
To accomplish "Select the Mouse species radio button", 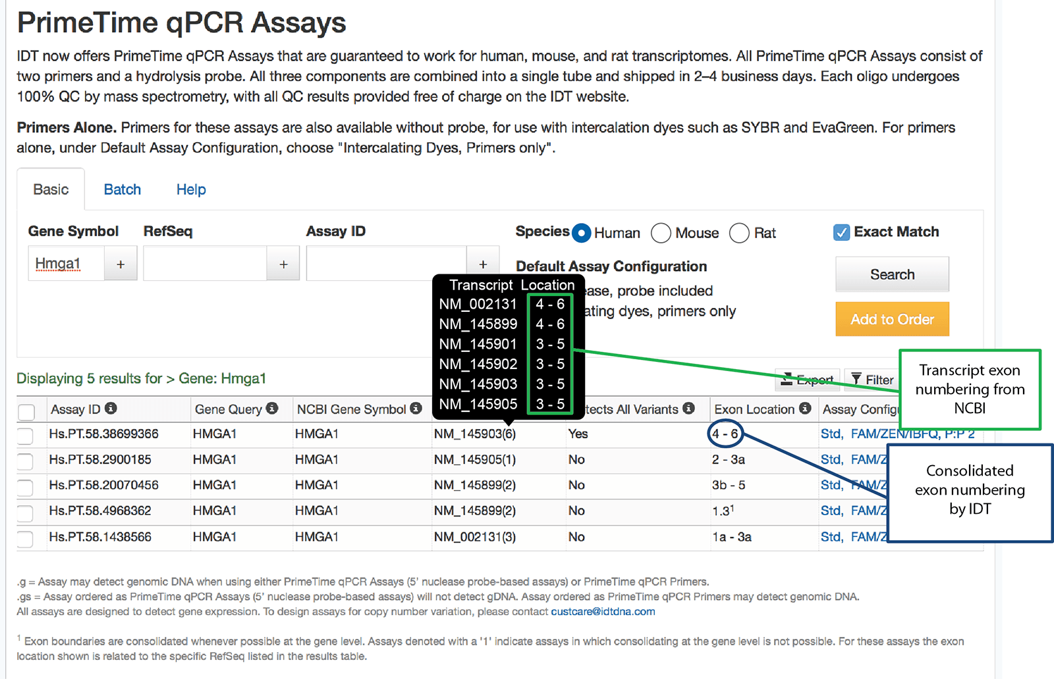I will click(661, 233).
